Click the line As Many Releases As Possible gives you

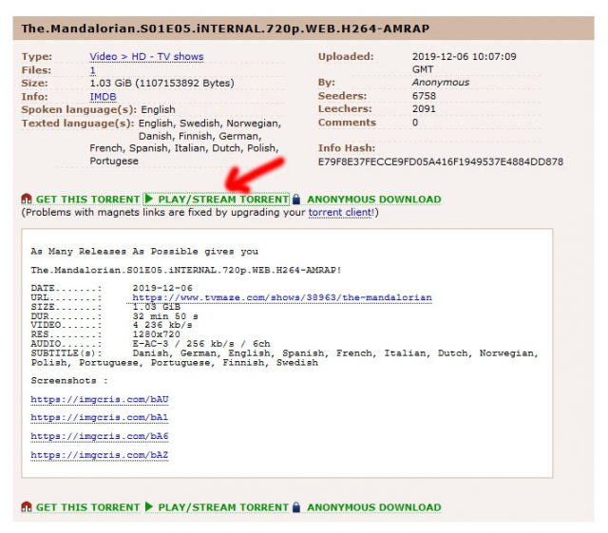pos(144,252)
